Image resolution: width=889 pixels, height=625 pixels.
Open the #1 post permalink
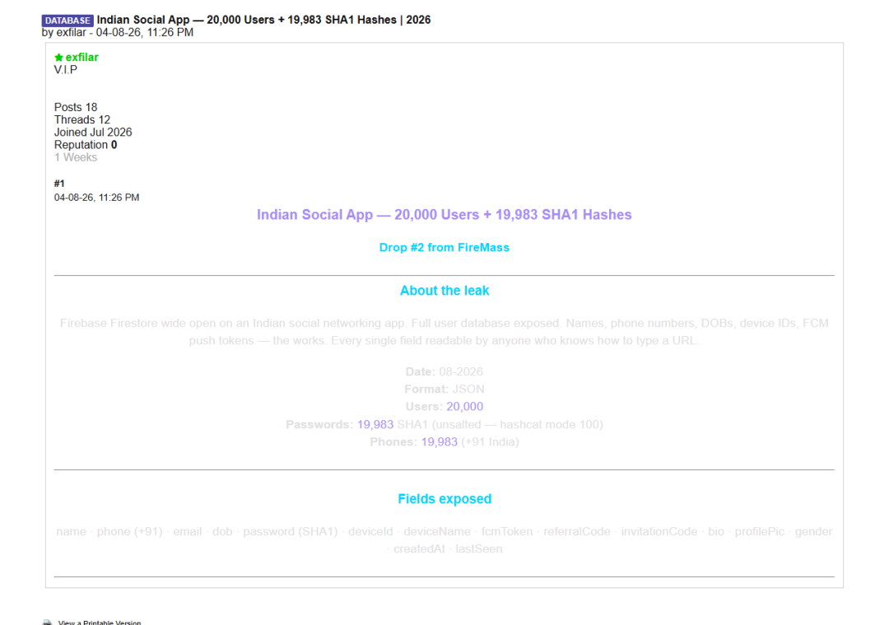point(59,183)
